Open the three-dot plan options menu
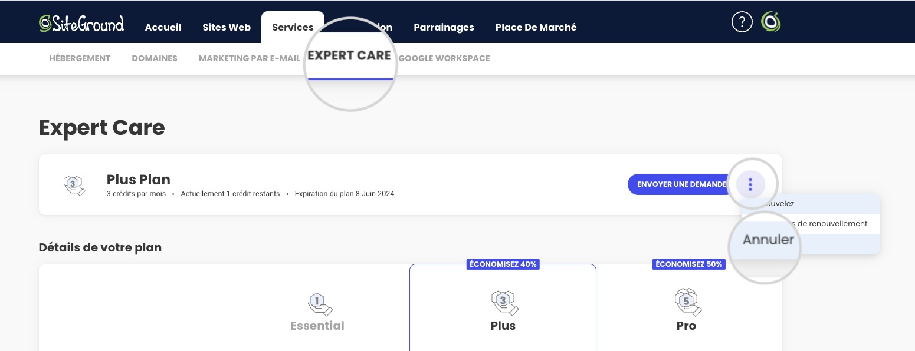 click(x=750, y=184)
